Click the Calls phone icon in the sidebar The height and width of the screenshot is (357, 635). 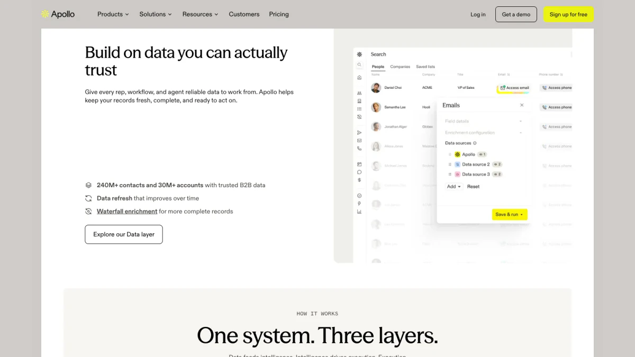coord(359,149)
